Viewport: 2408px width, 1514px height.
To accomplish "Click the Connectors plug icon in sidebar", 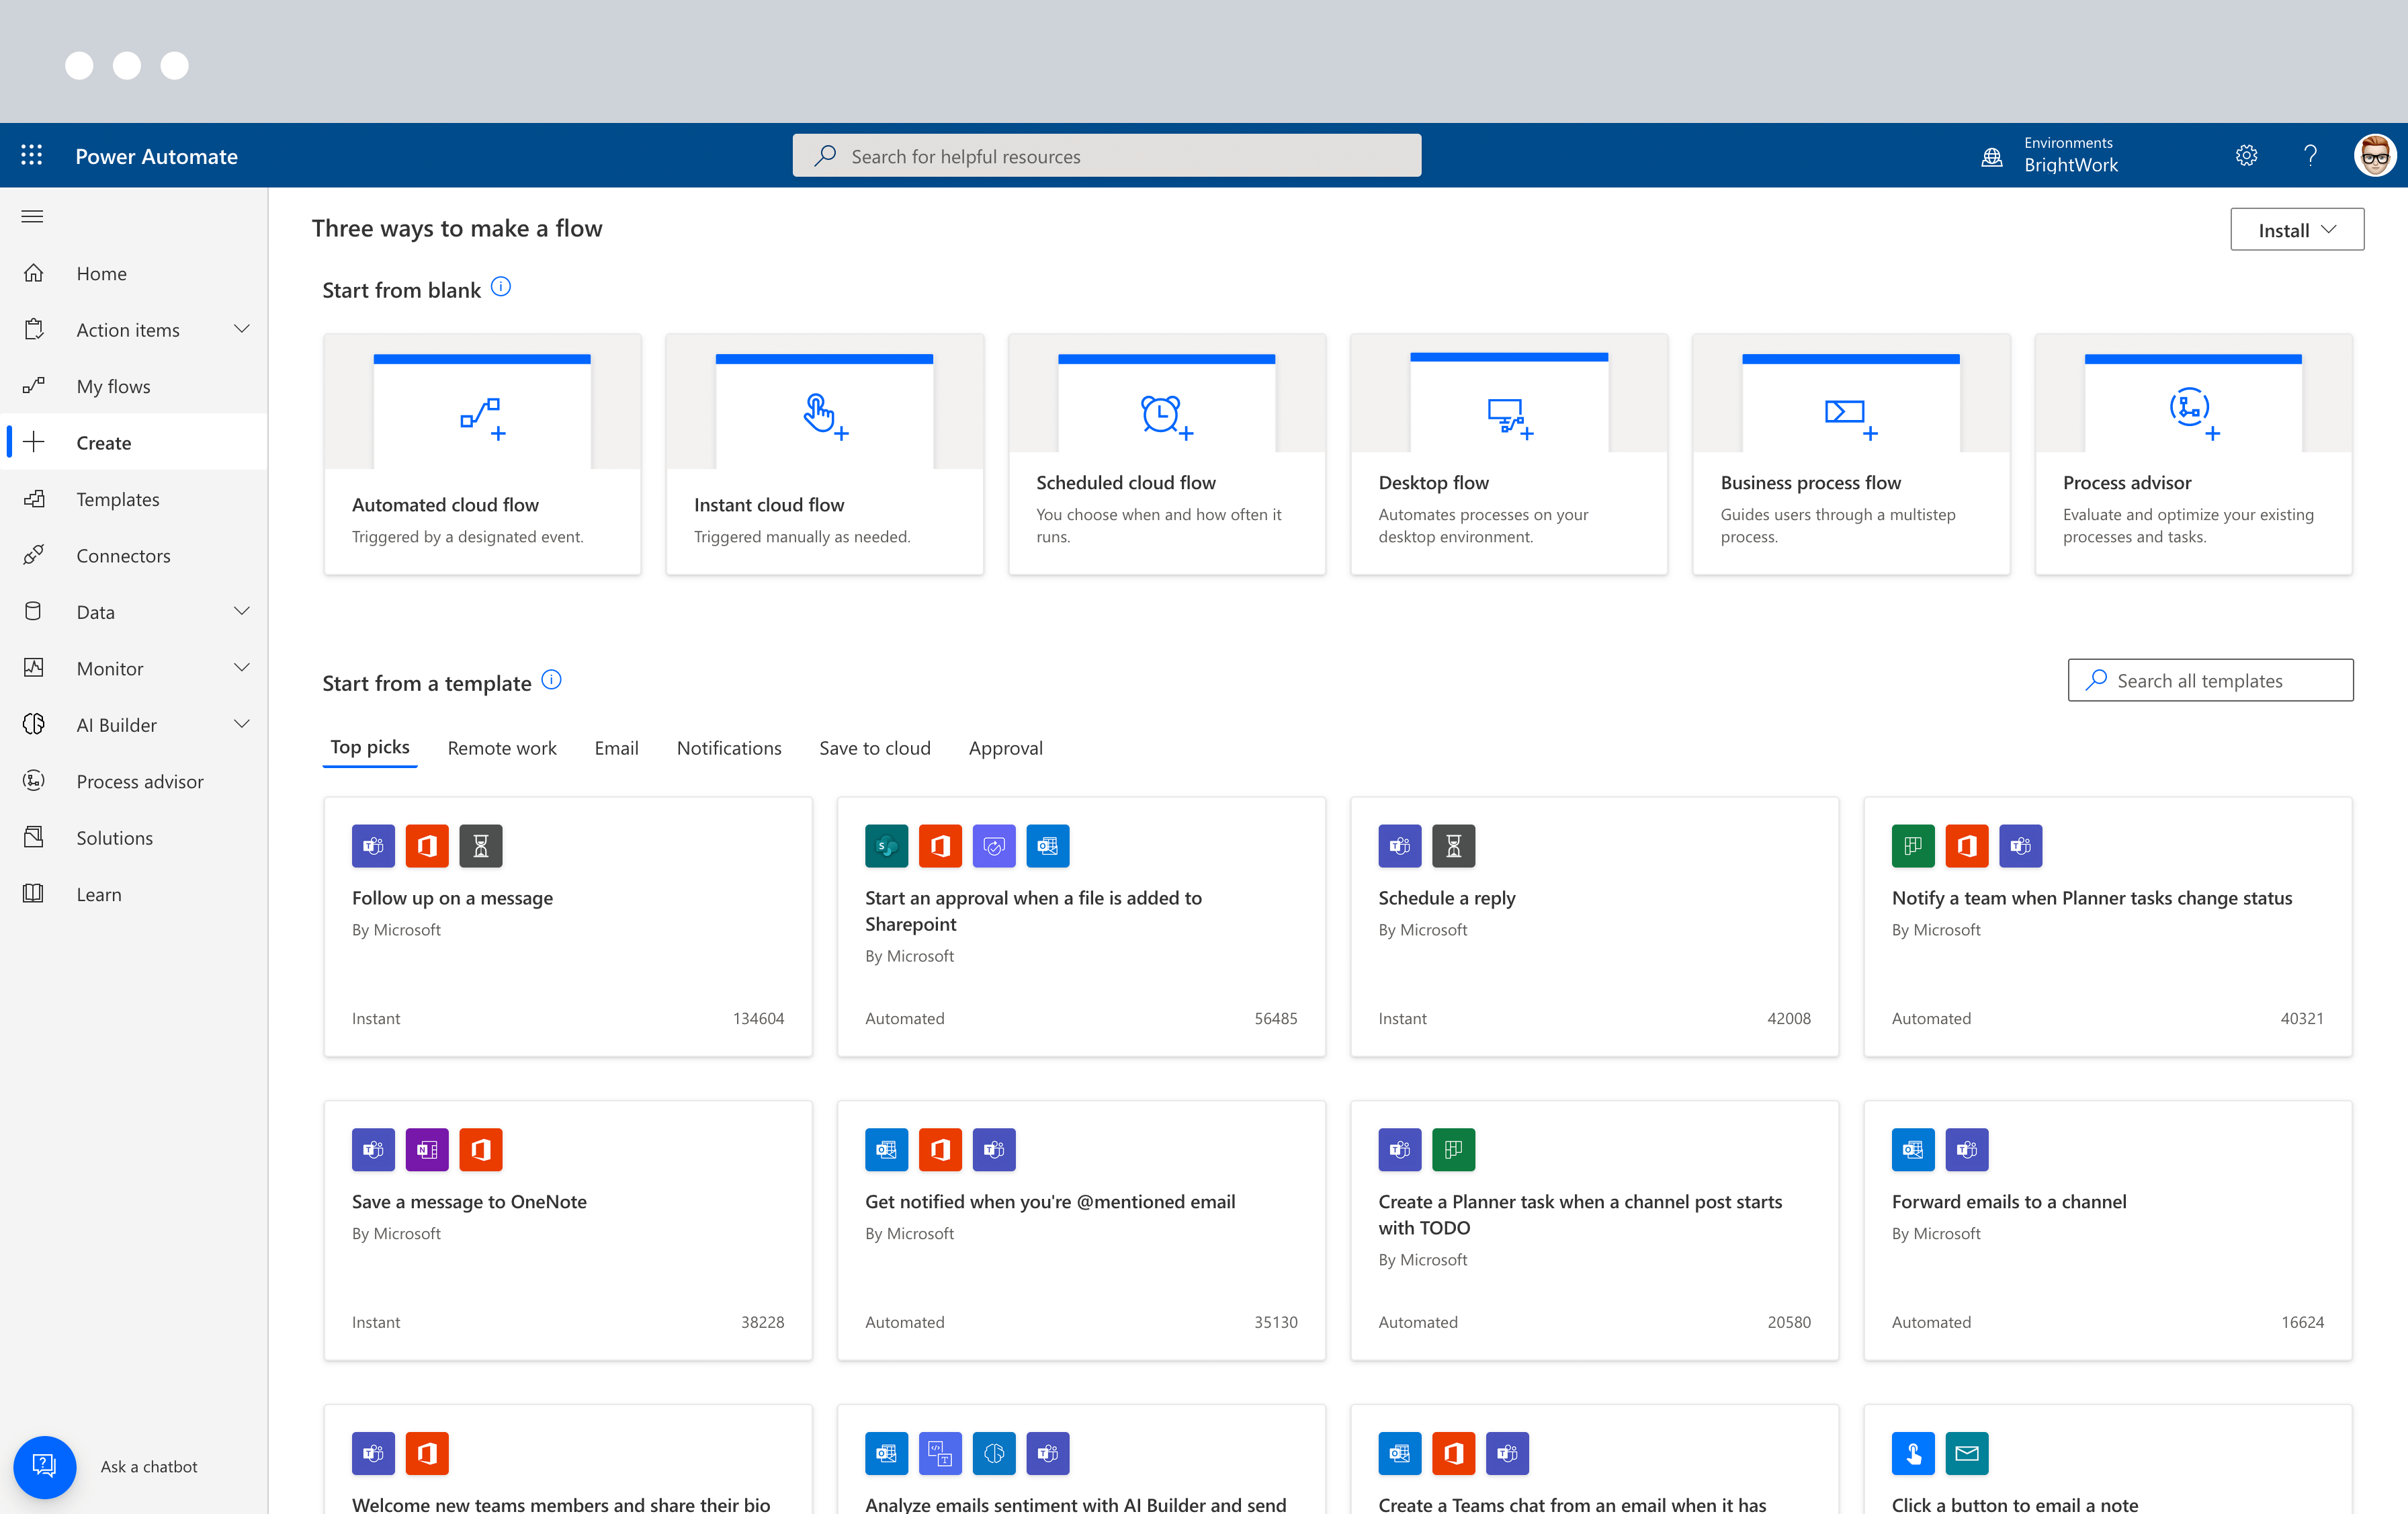I will tap(34, 555).
